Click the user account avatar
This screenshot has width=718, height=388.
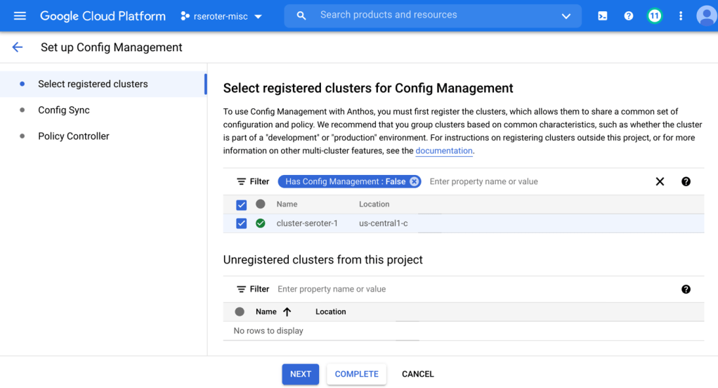pos(706,15)
